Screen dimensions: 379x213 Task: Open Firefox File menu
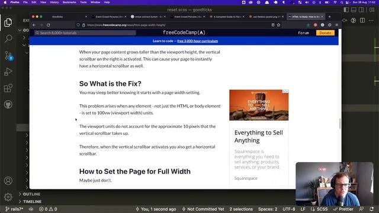coord(25,2)
